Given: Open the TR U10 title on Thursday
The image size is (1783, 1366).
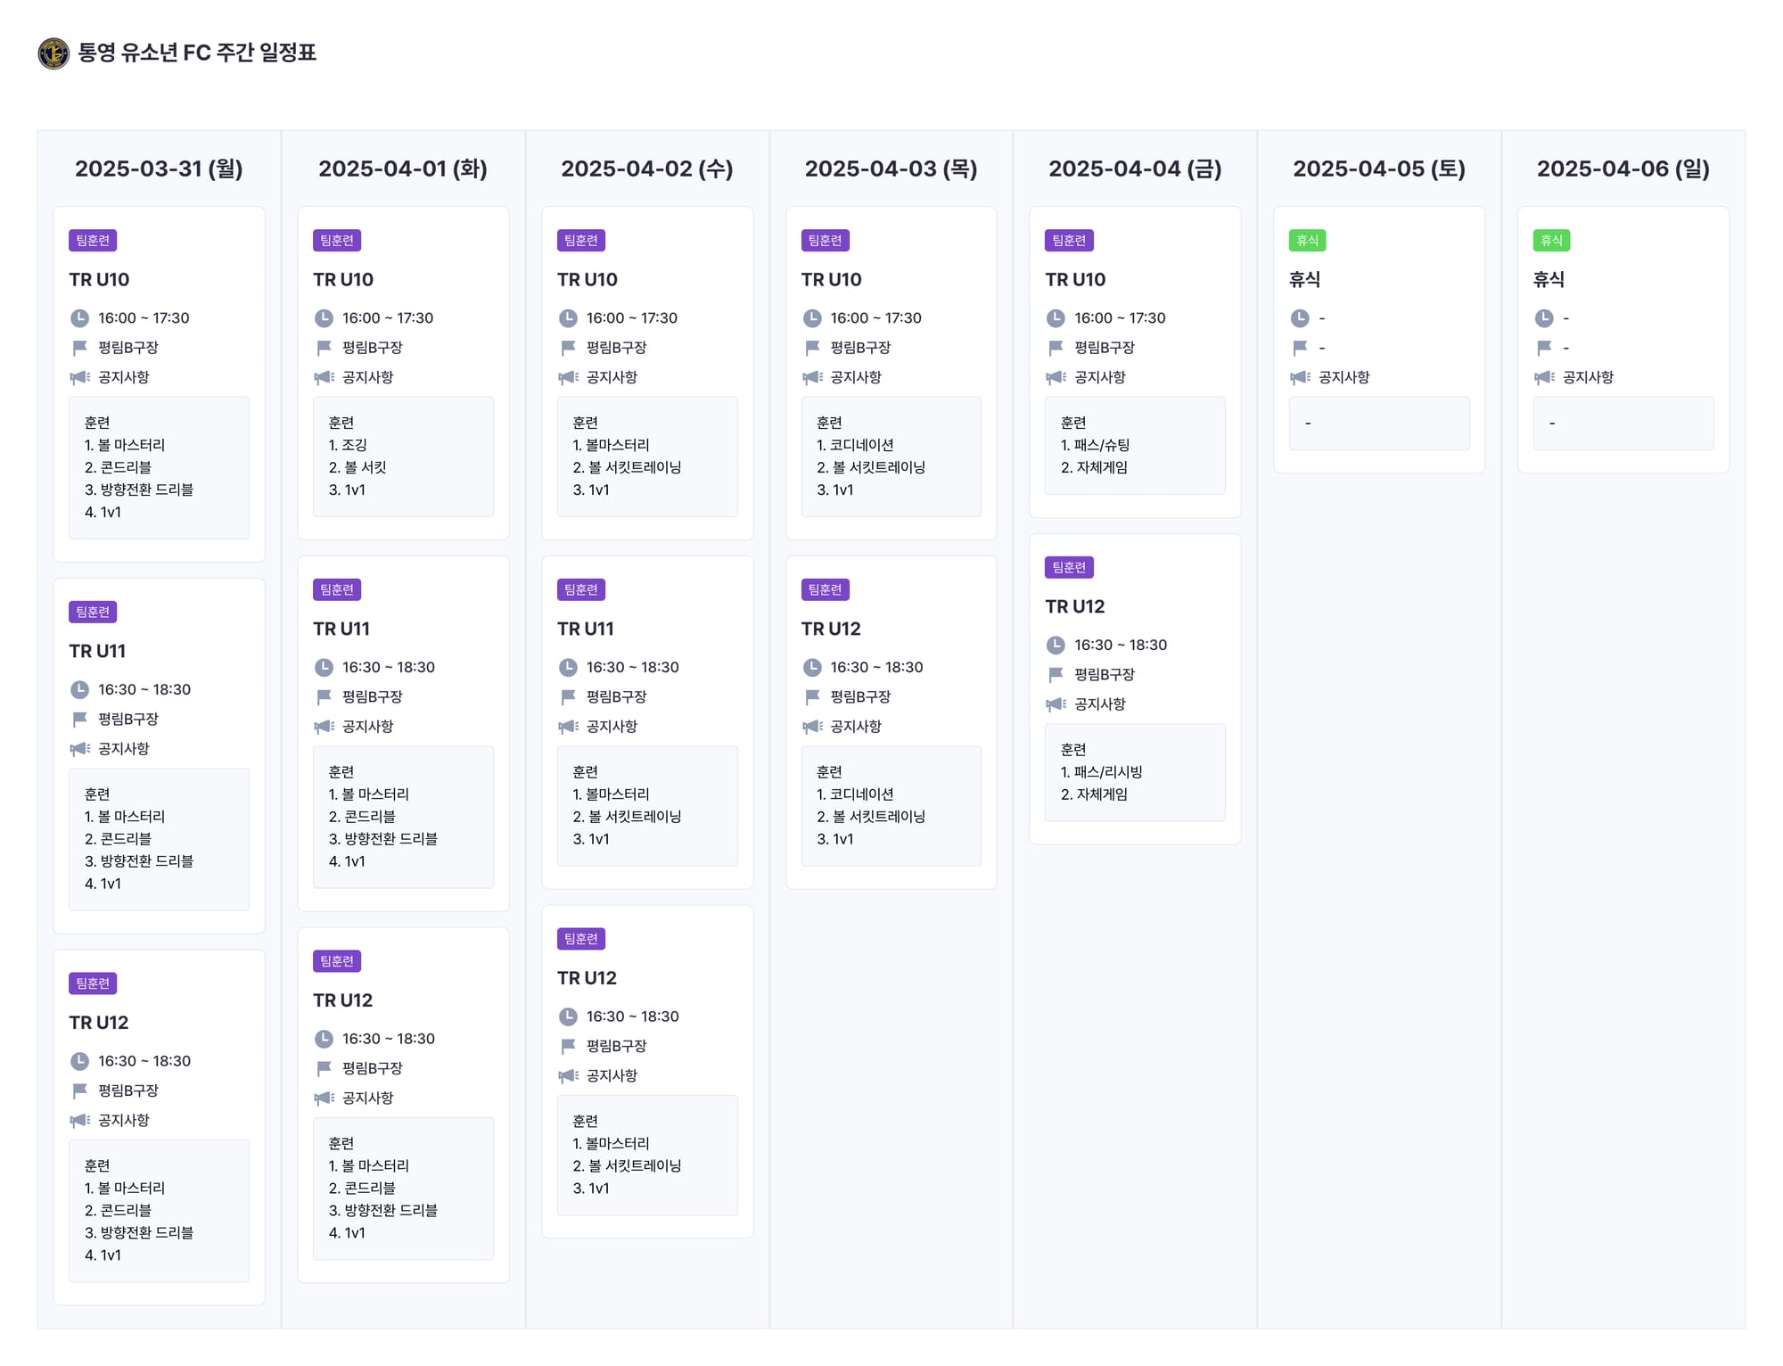Looking at the screenshot, I should 831,280.
